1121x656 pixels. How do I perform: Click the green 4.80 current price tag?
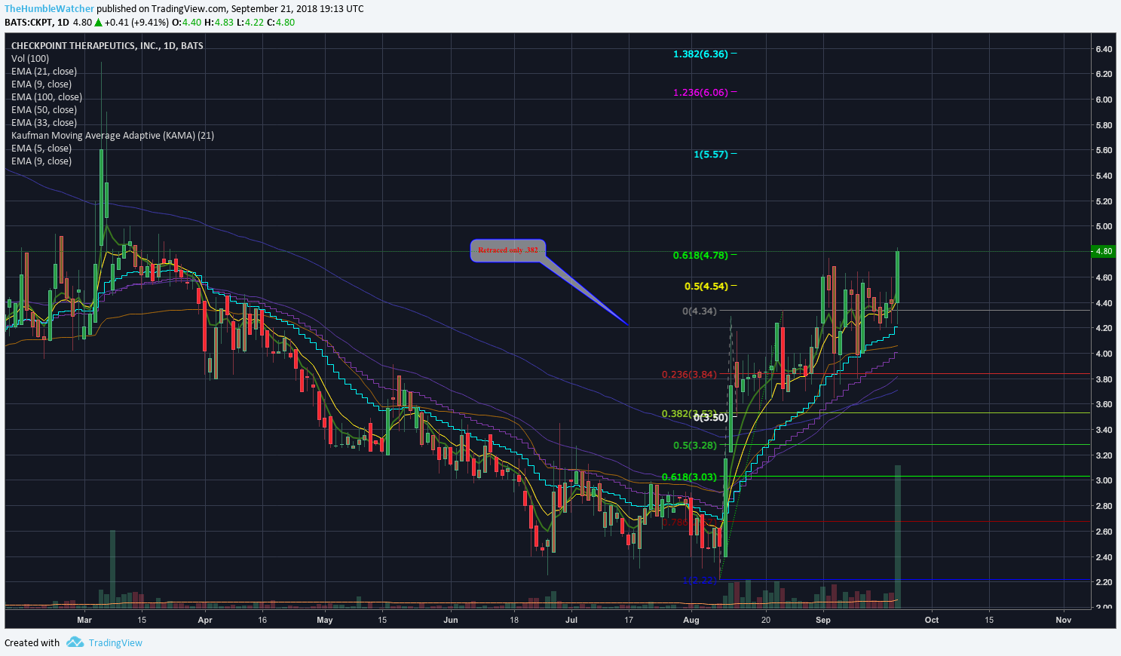[x=1103, y=252]
